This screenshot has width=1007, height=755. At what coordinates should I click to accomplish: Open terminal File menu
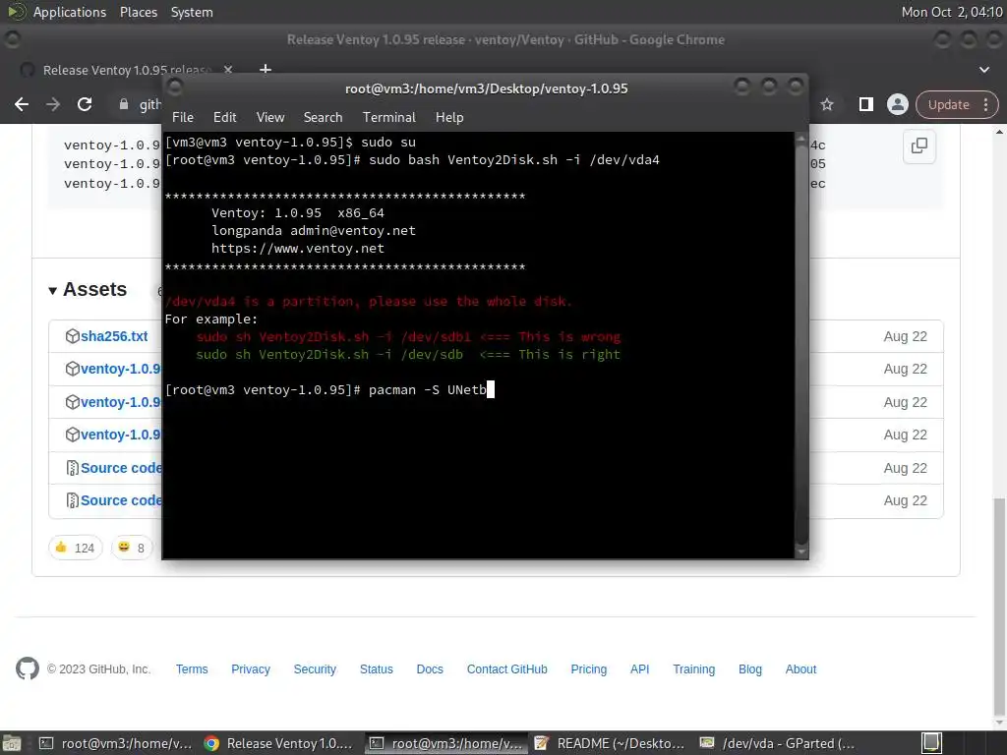(182, 117)
